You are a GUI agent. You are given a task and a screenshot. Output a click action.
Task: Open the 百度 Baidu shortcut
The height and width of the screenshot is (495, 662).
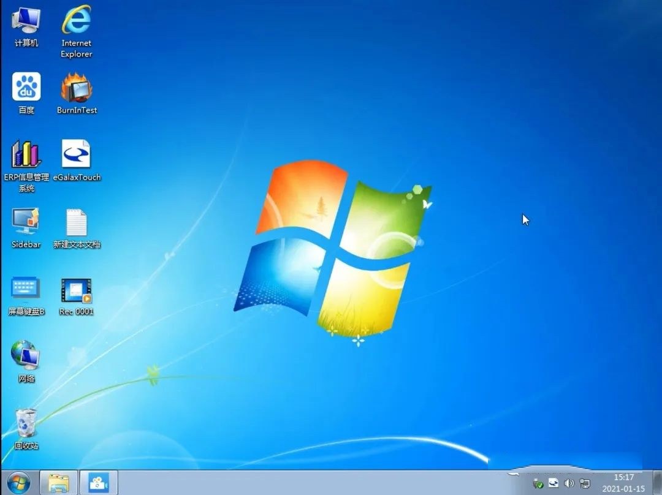tap(26, 93)
